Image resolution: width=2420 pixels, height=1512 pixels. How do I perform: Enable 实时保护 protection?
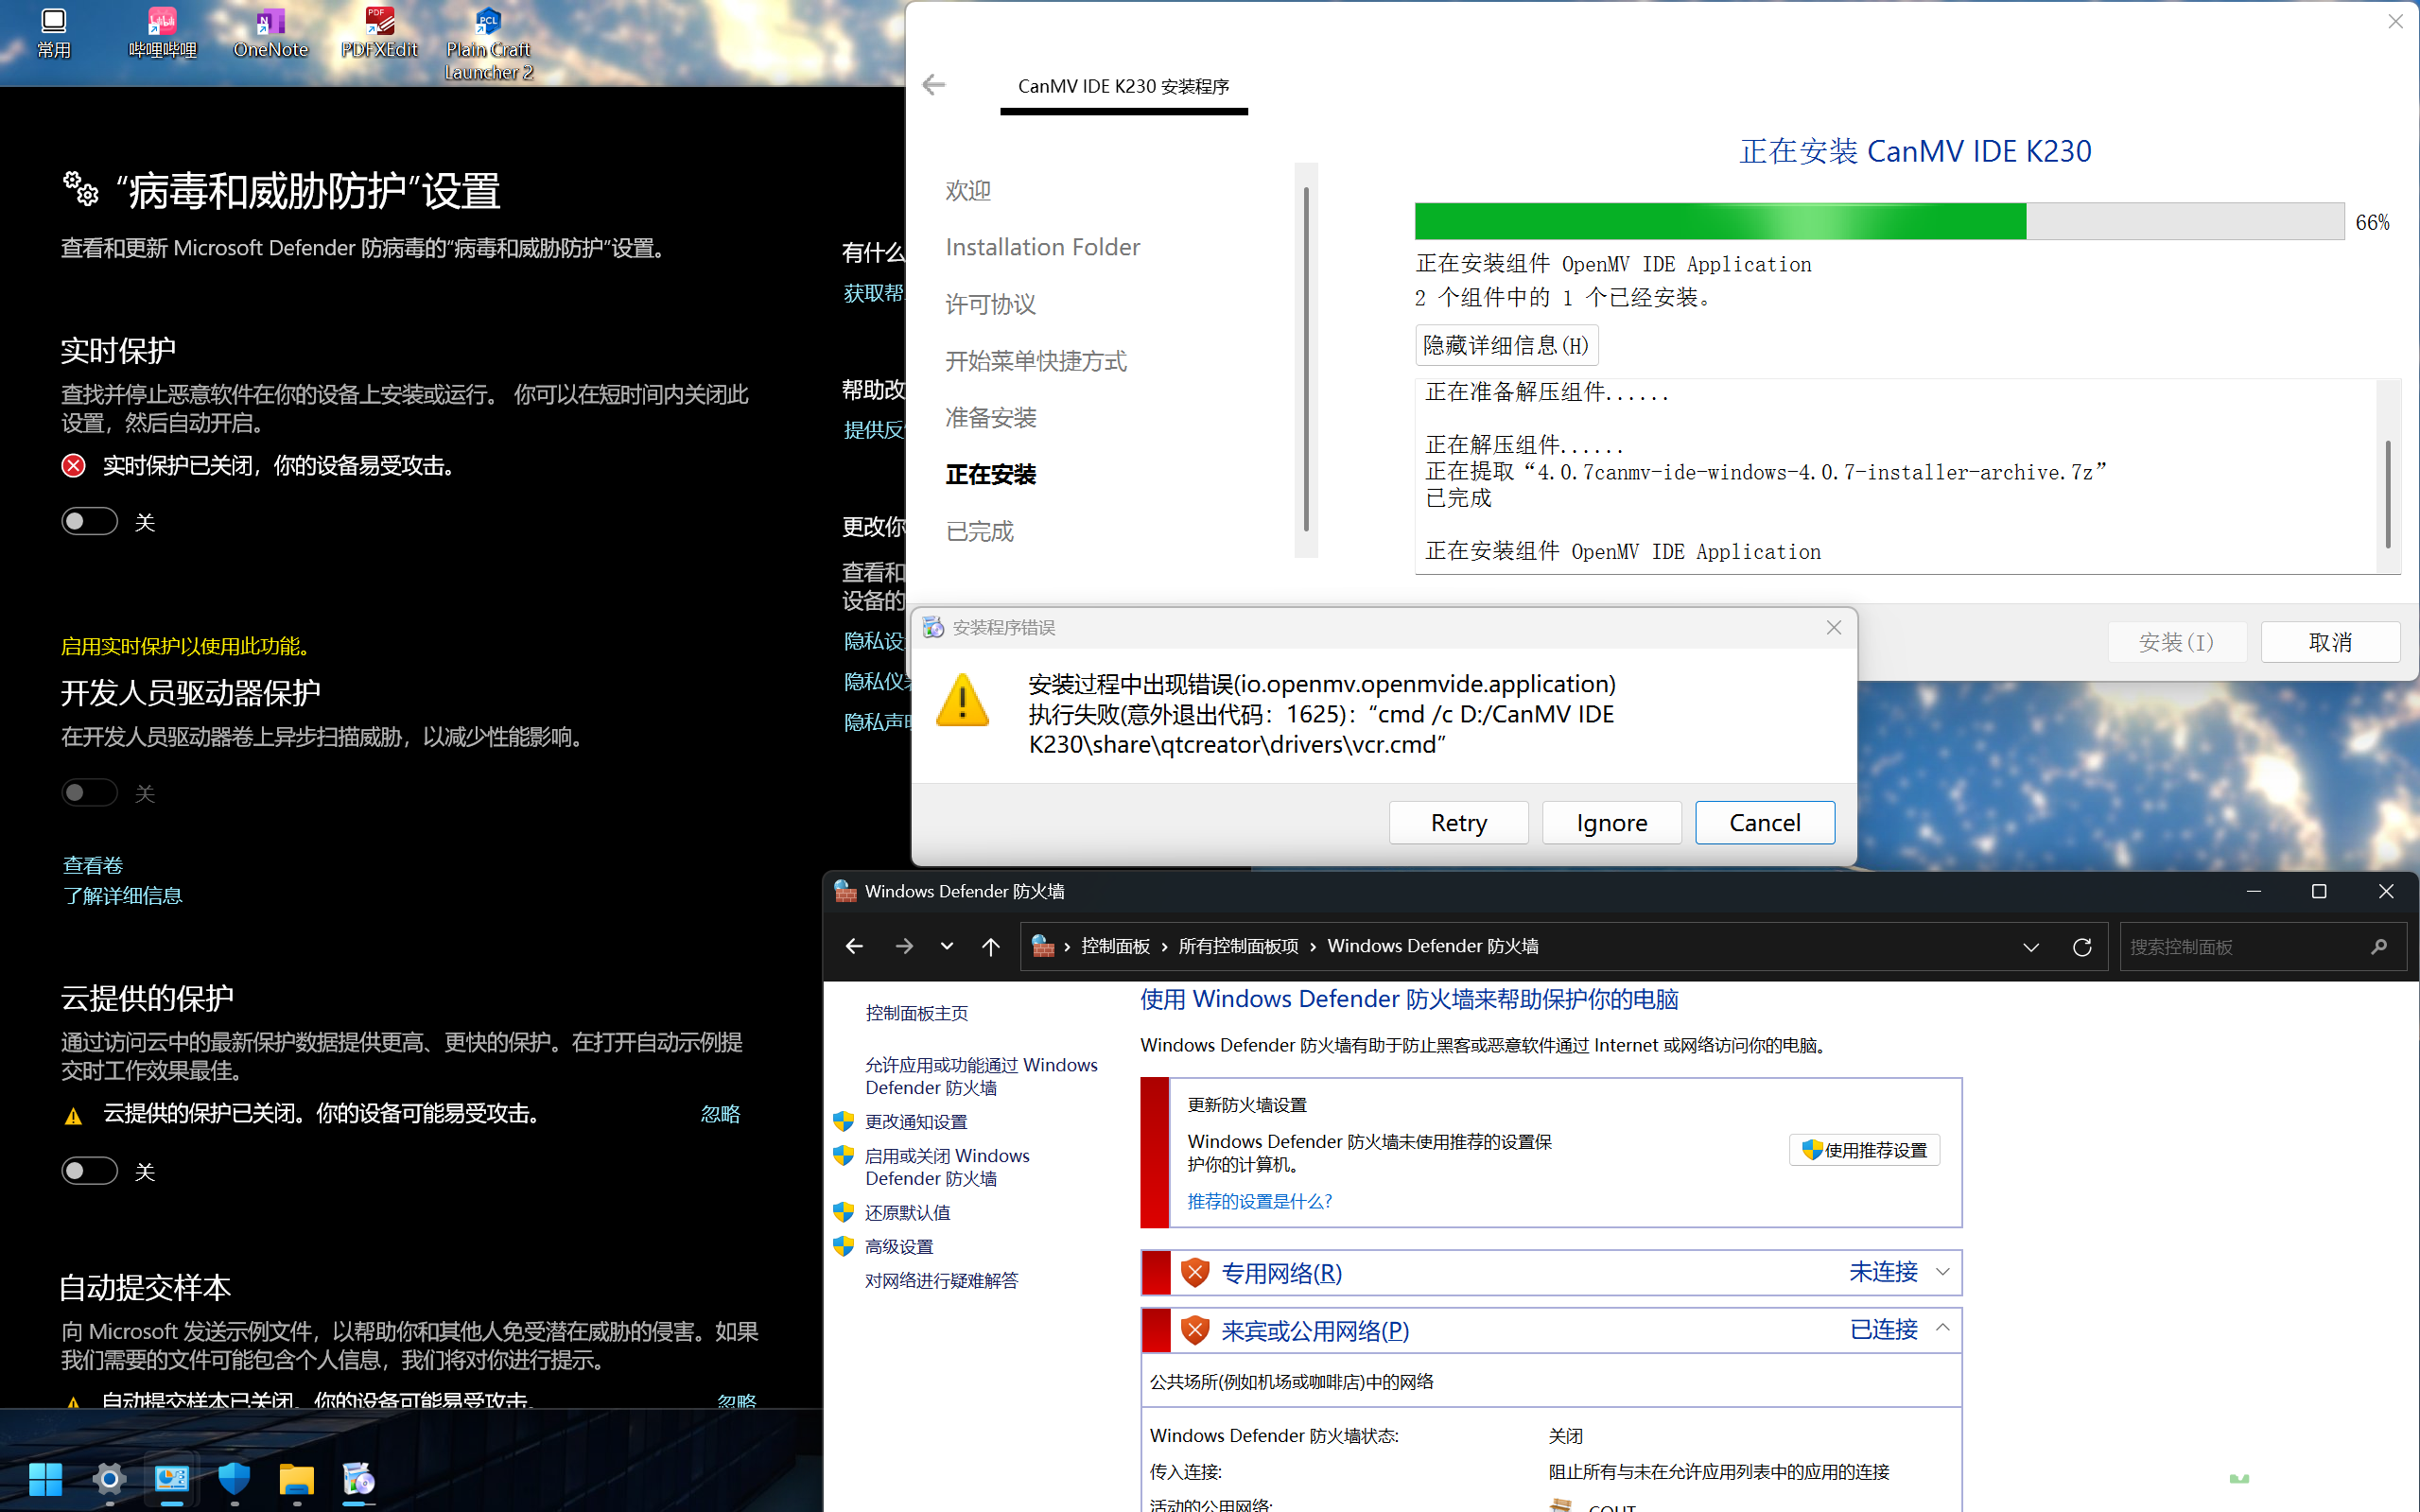tap(89, 520)
